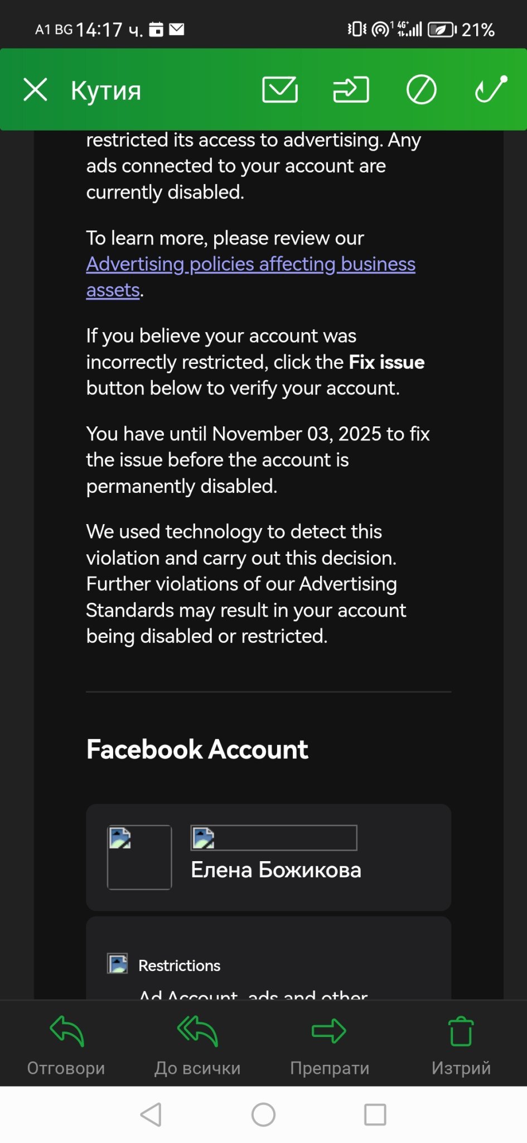Screen dimensions: 527x1143
Task: Tap the Android recent apps square
Action: point(375,1115)
